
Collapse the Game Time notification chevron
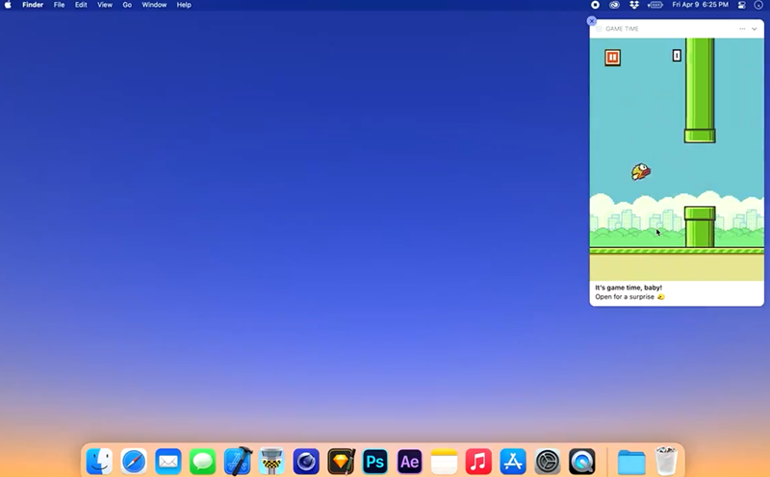755,29
